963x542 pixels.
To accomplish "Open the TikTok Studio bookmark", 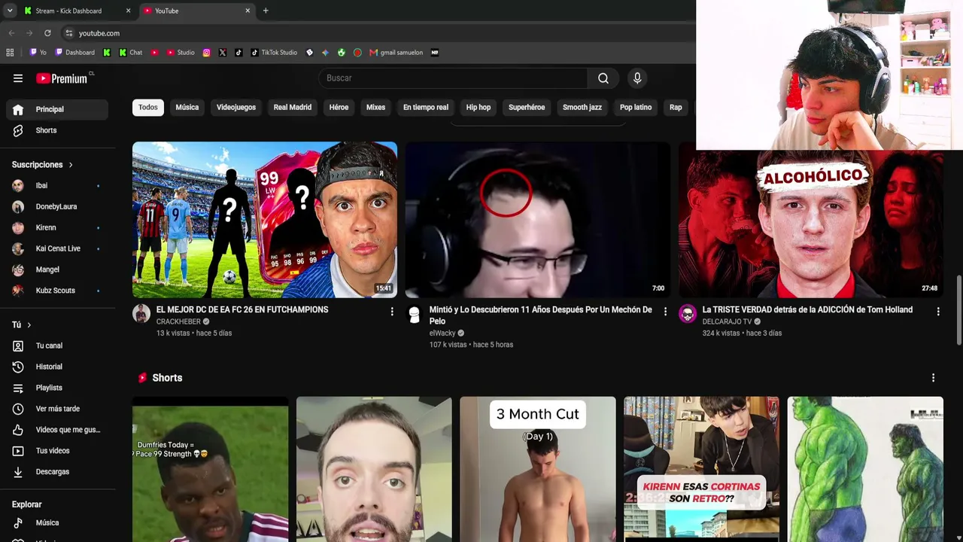I will pyautogui.click(x=274, y=53).
